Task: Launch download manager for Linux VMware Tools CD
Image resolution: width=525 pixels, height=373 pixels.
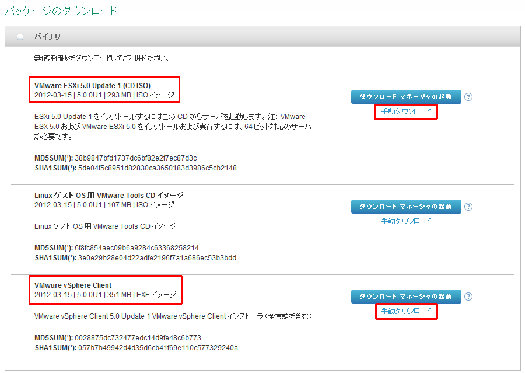Action: click(406, 207)
